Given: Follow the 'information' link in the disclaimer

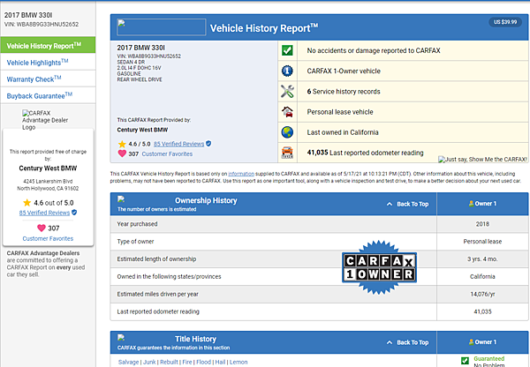Looking at the screenshot, I should pos(241,174).
